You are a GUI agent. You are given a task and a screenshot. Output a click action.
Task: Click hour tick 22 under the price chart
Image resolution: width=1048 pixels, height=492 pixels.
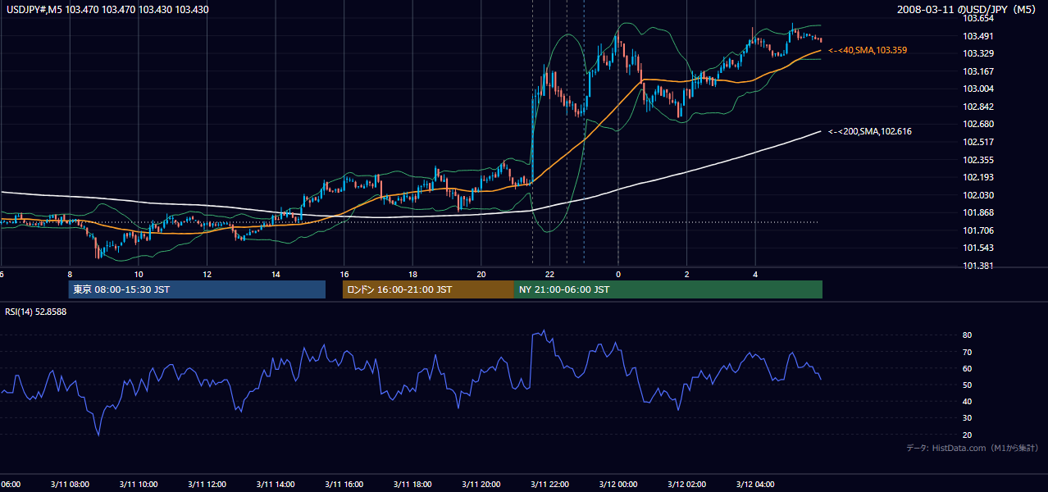[x=549, y=275]
